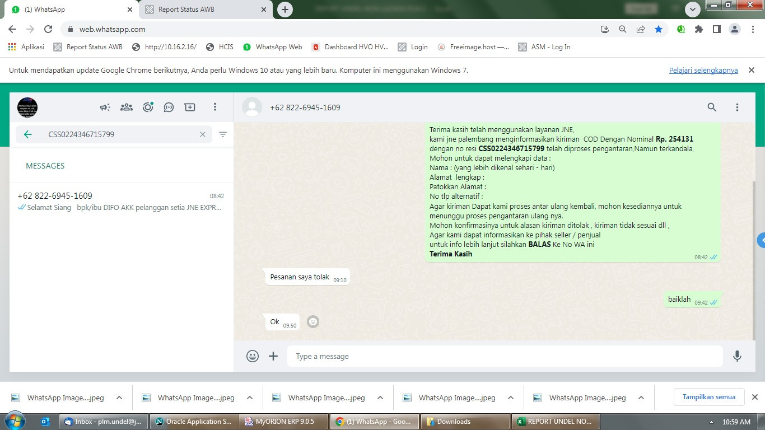Click Pelajari selengkapnya link

pyautogui.click(x=703, y=71)
